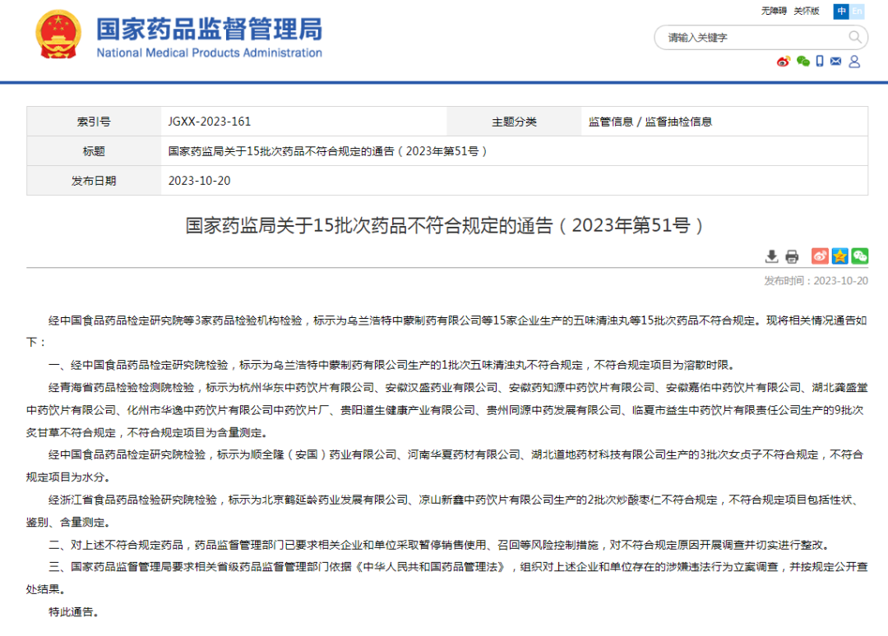
Task: Select the 中 Chinese language toggle
Action: coord(841,11)
